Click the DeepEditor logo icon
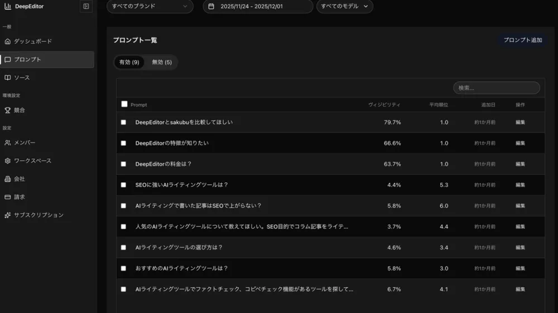The image size is (558, 313). tap(7, 6)
